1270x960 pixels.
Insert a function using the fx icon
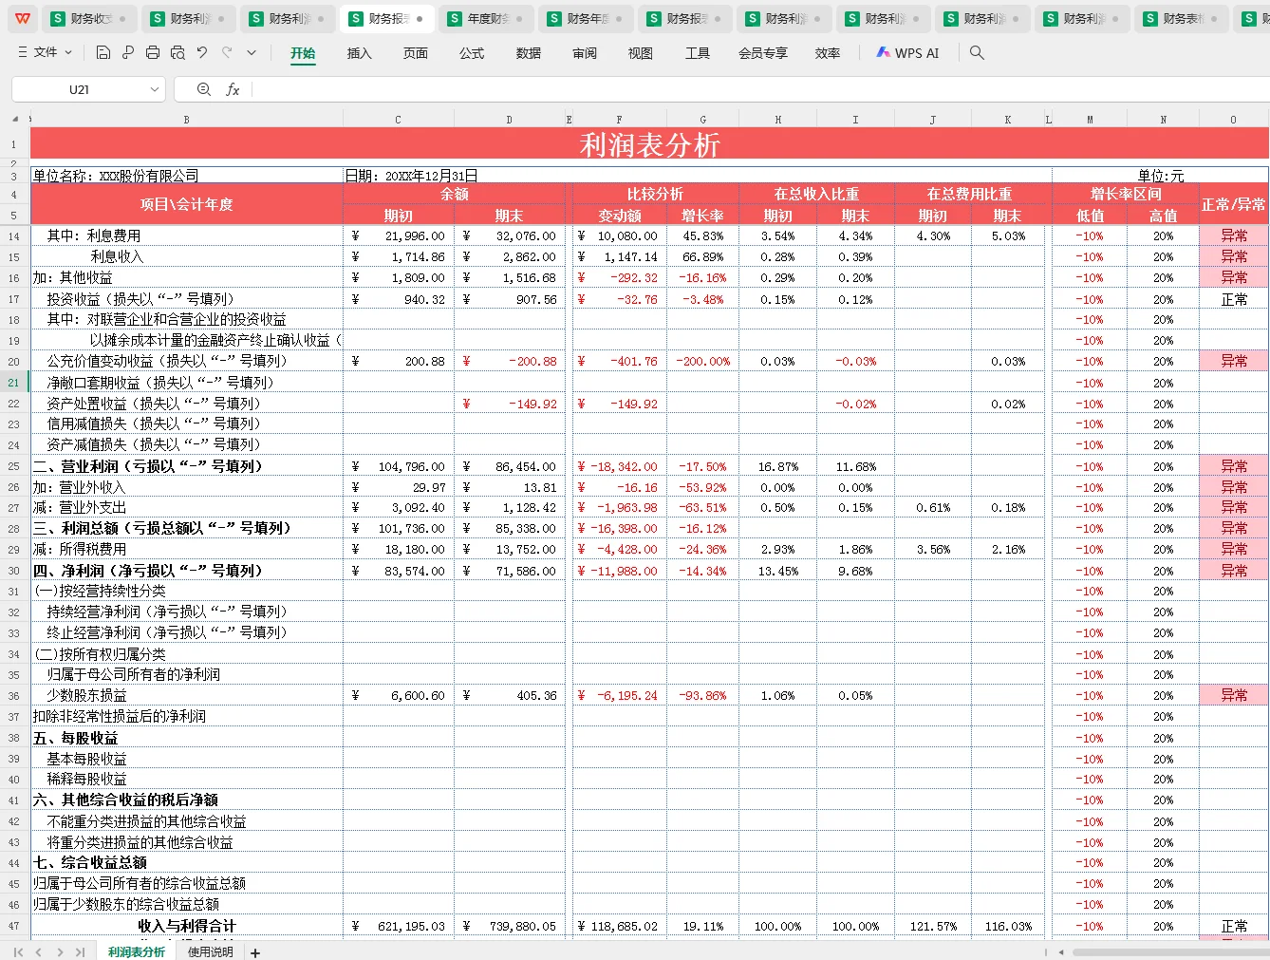[233, 88]
